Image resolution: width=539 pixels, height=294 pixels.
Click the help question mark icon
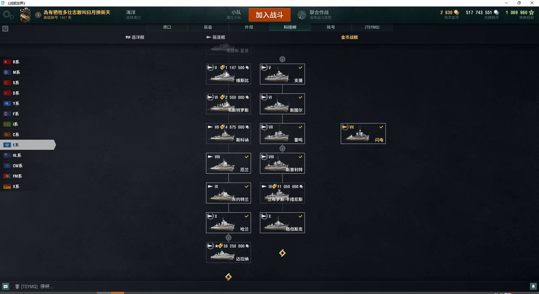click(5, 29)
